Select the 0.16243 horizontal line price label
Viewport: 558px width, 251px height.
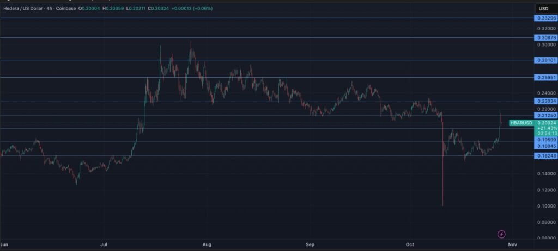[546, 155]
